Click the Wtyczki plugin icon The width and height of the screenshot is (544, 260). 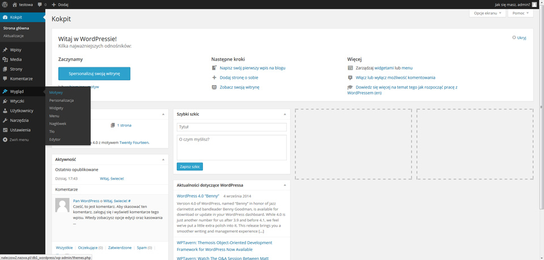click(x=5, y=101)
